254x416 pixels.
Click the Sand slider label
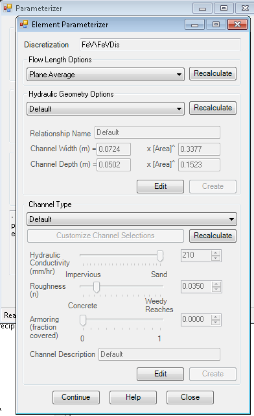point(159,275)
